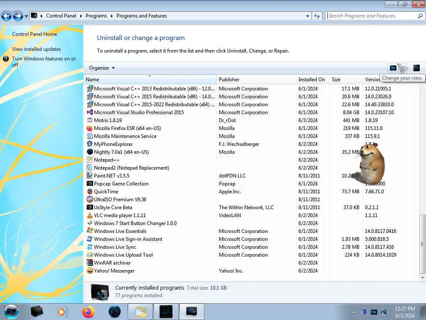Sort by the Publisher column header

tap(256, 80)
